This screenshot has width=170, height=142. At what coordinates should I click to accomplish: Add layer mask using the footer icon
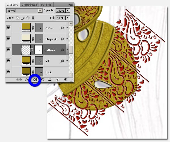pos(35,80)
